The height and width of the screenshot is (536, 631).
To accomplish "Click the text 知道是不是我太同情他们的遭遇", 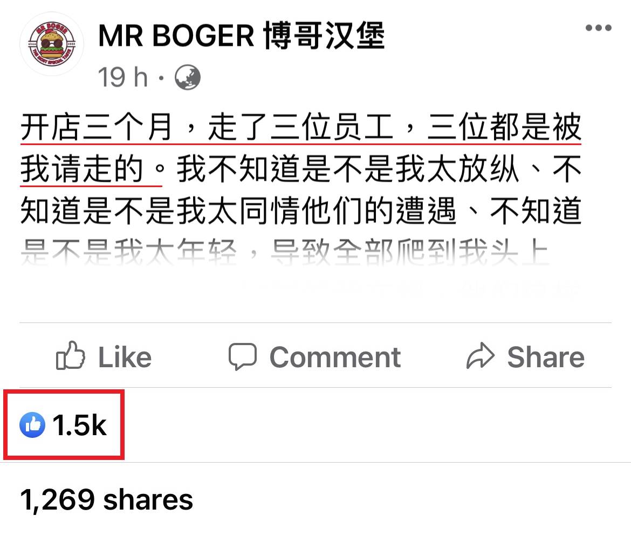I will point(238,210).
